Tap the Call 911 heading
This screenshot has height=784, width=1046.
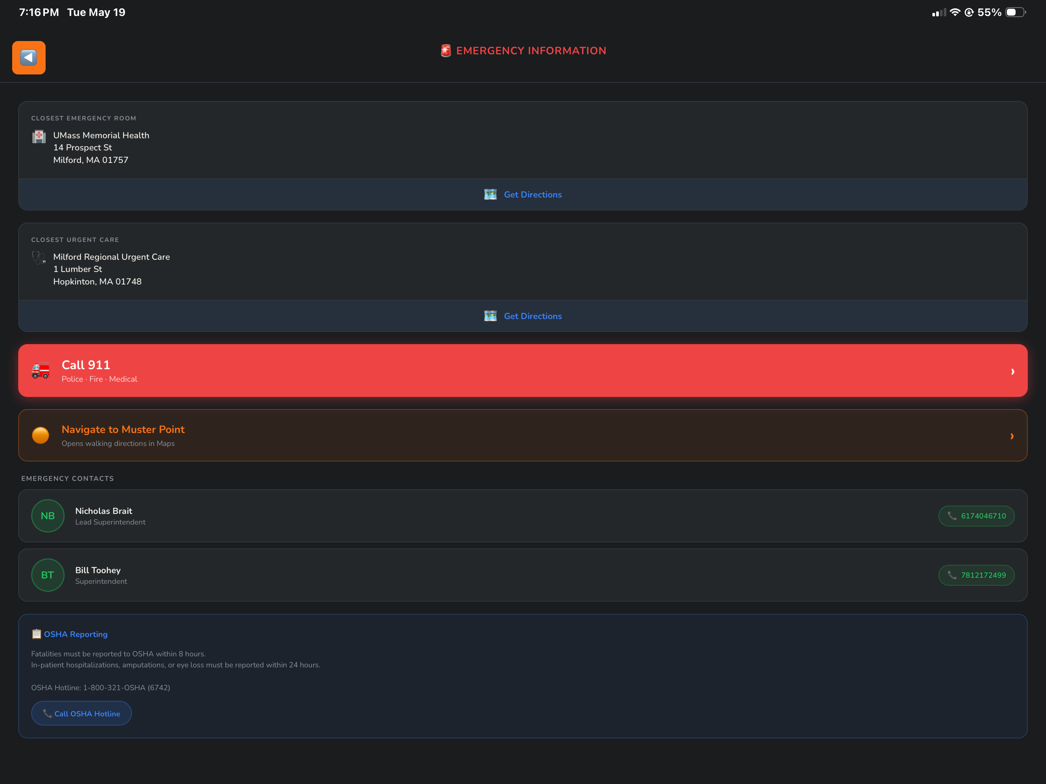(86, 365)
